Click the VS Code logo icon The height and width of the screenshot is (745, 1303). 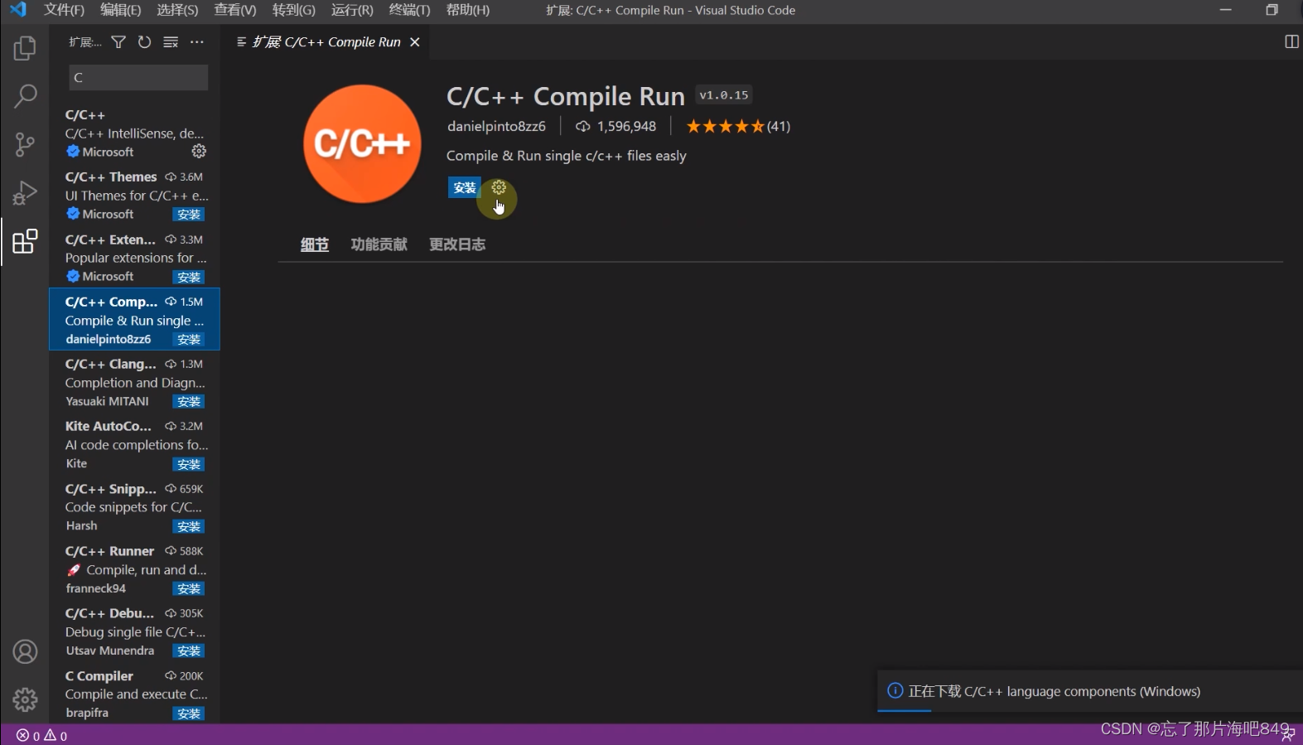[x=17, y=10]
